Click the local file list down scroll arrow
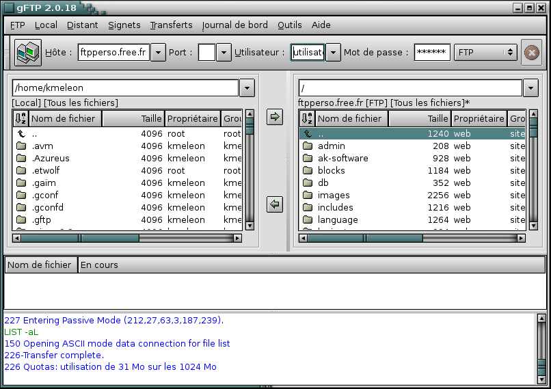Screen dimensions: 551x389 click(x=250, y=226)
